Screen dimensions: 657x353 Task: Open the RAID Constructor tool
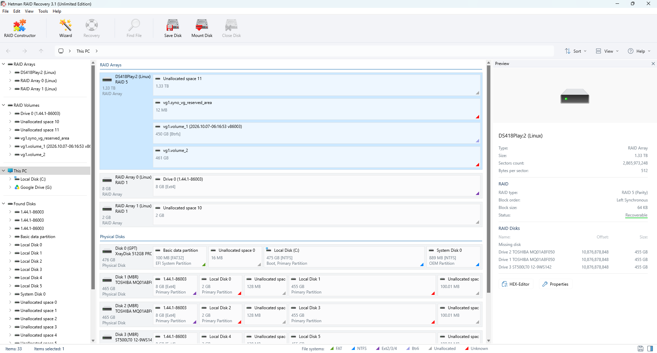pos(20,28)
